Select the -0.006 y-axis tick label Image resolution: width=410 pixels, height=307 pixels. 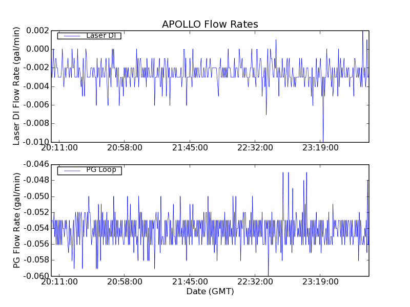point(36,105)
